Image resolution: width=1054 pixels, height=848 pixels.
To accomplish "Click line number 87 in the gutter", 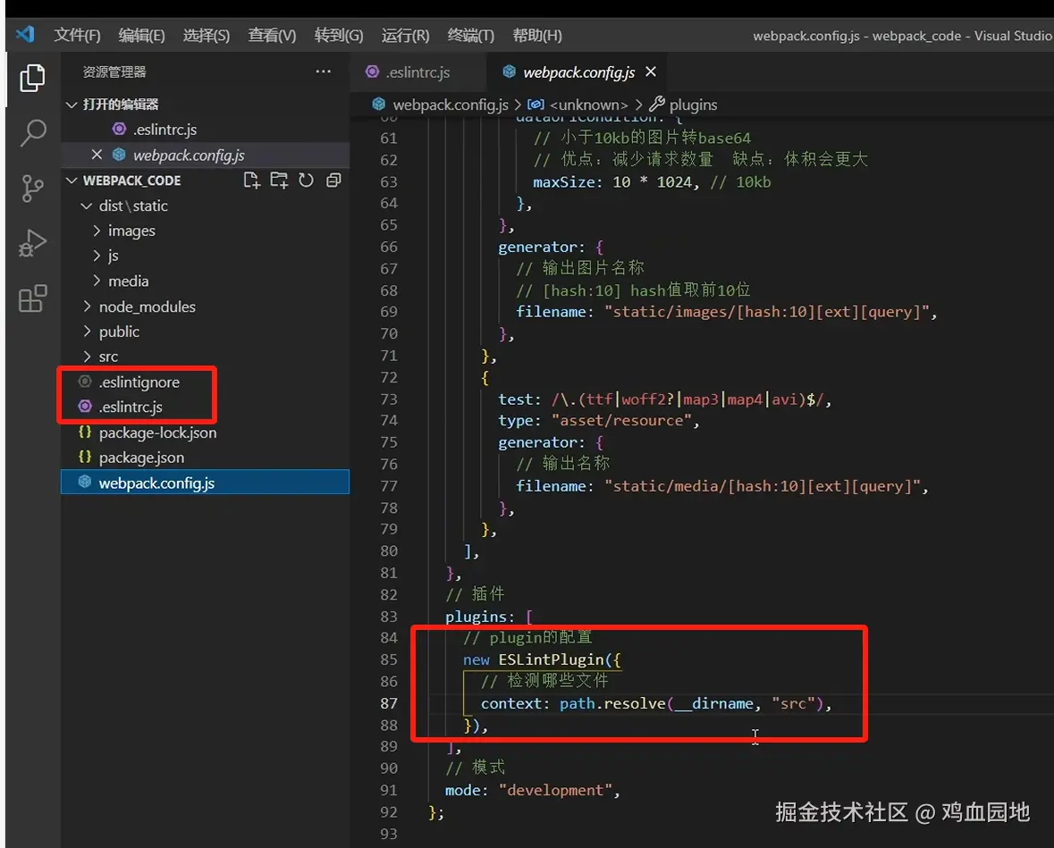I will click(x=389, y=703).
